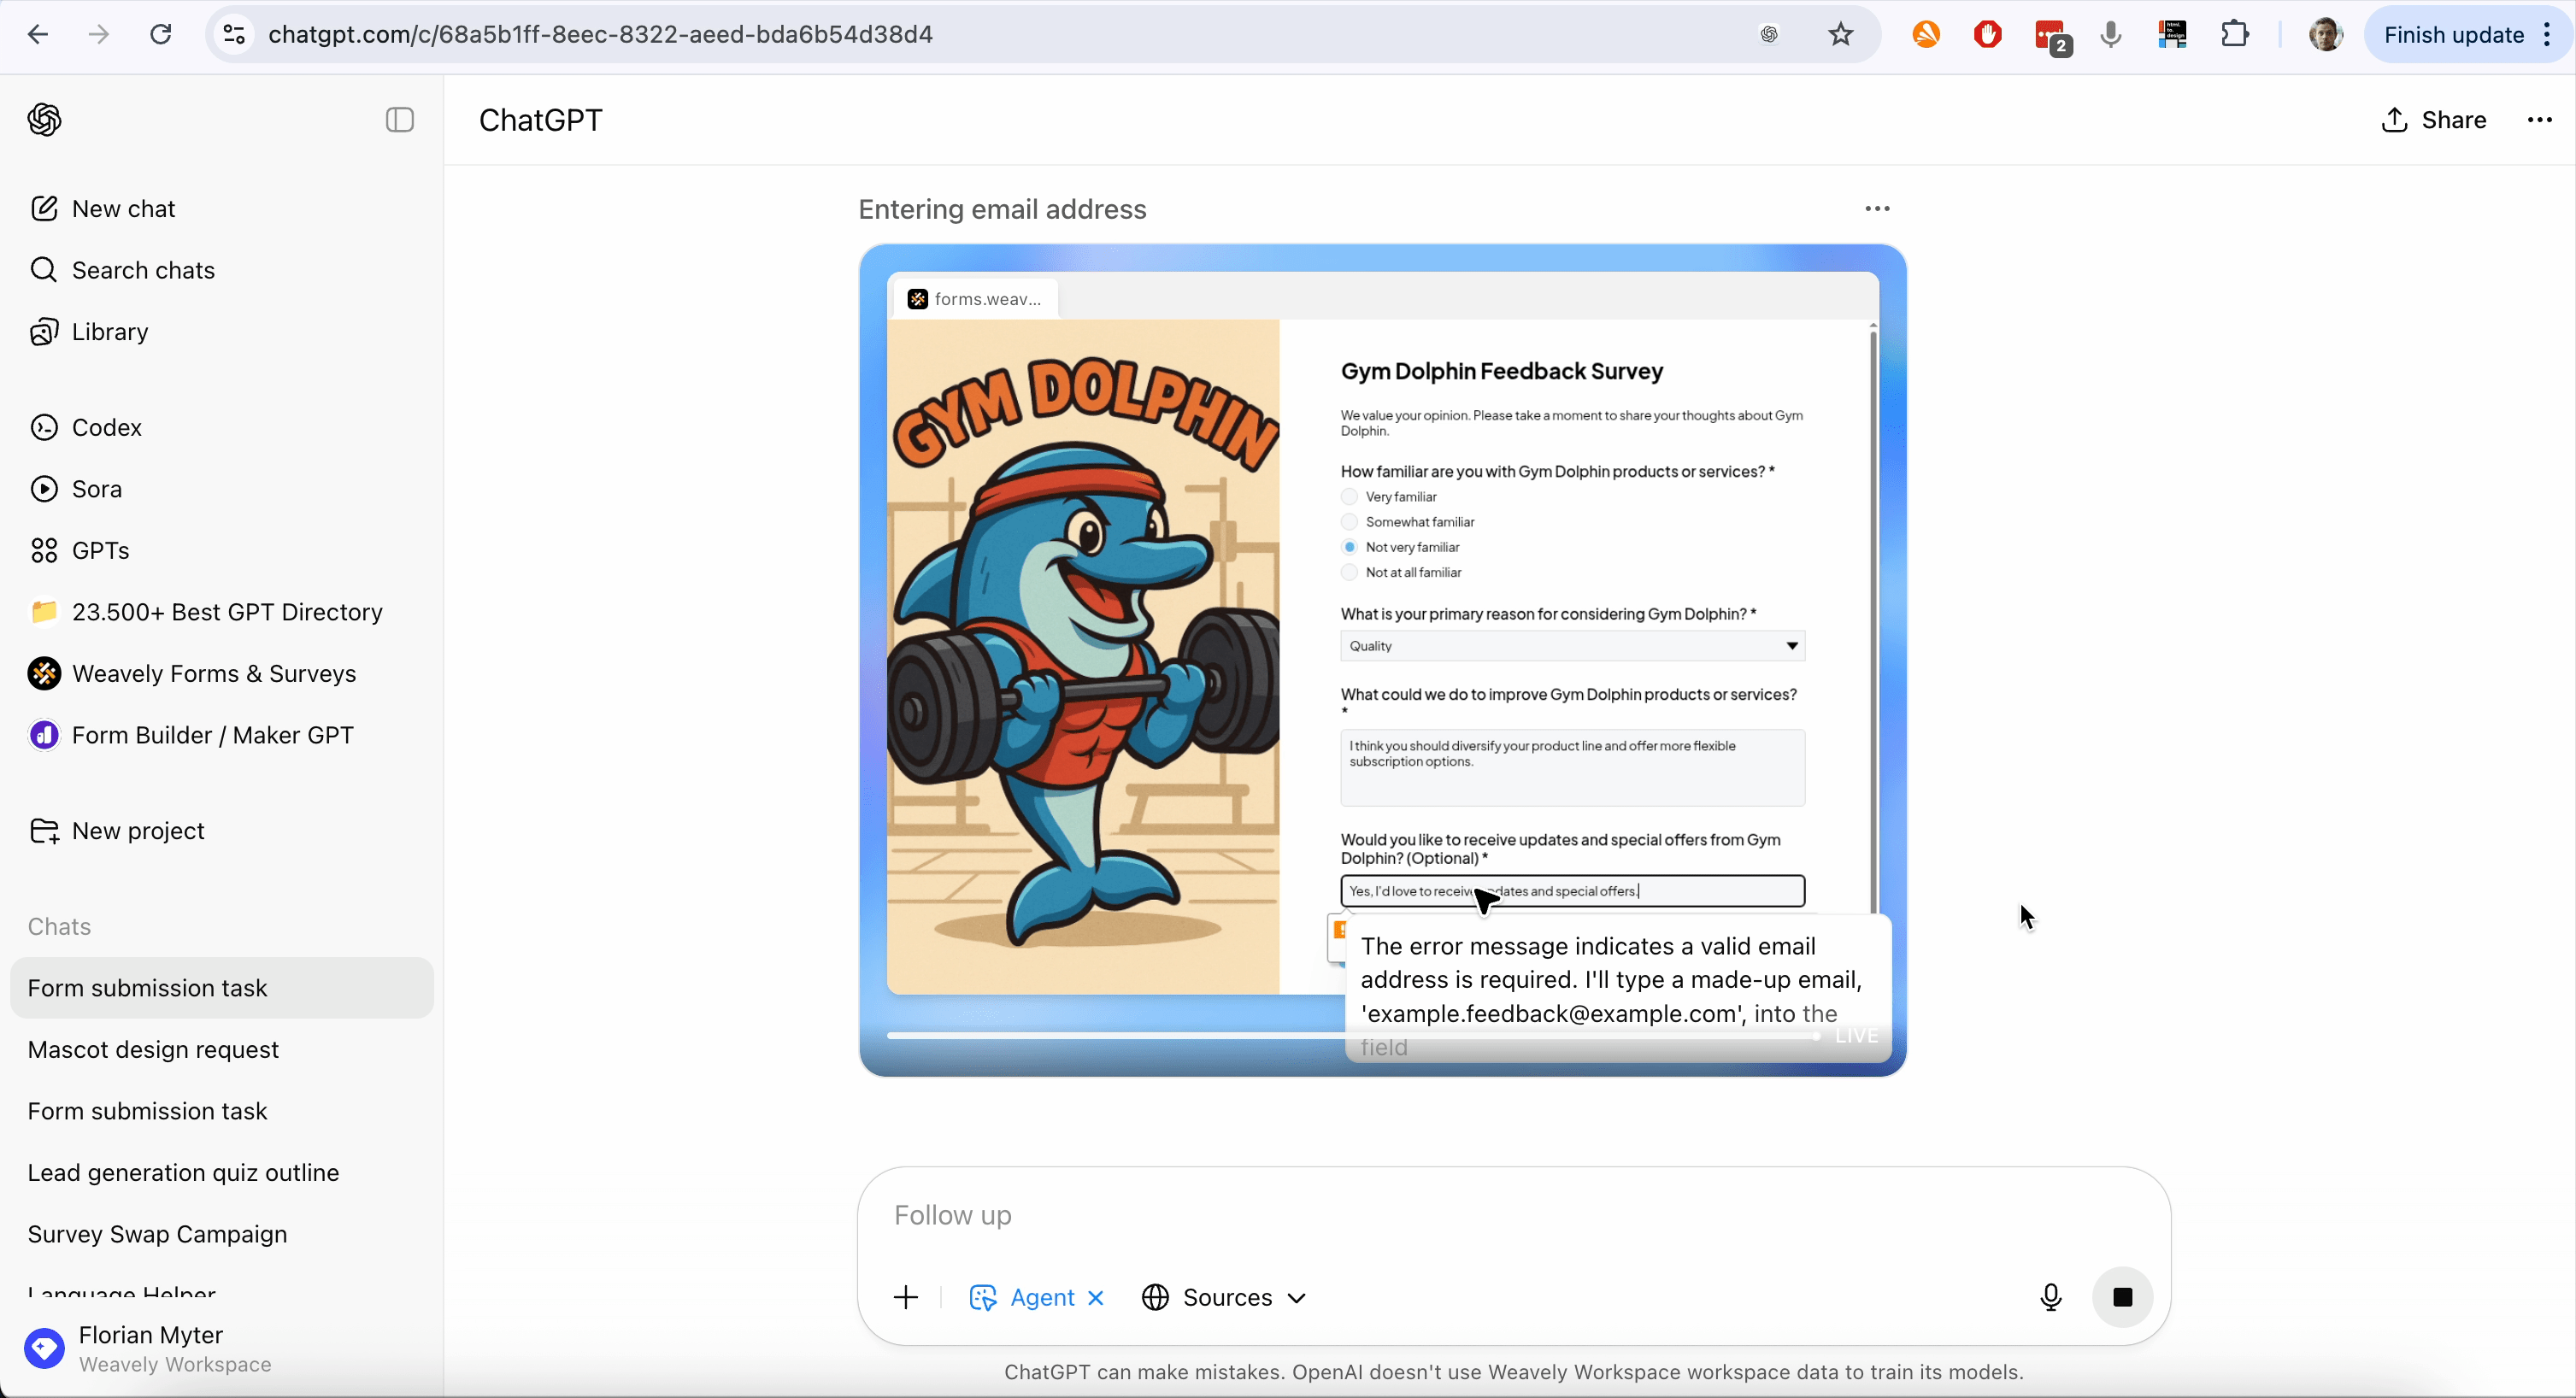Click the agent replay progress slider
This screenshot has height=1398, width=2576.
tap(1352, 1036)
